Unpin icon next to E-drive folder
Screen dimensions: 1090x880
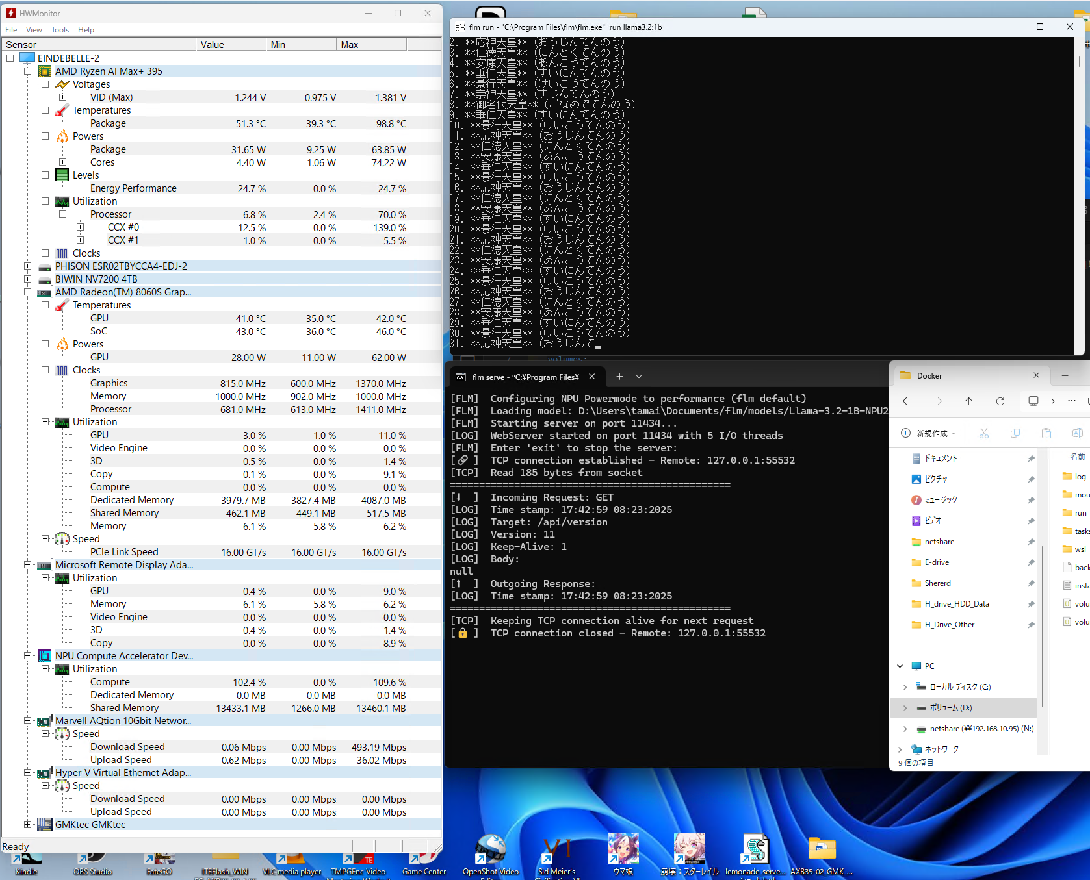(1031, 562)
